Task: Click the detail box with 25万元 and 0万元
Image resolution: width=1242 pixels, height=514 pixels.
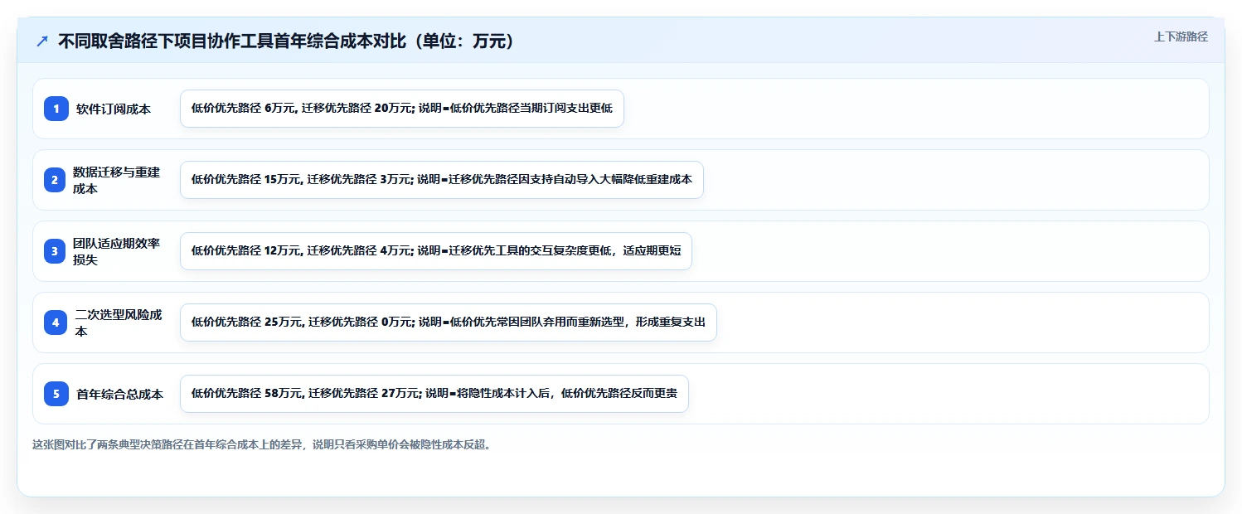Action: tap(448, 322)
